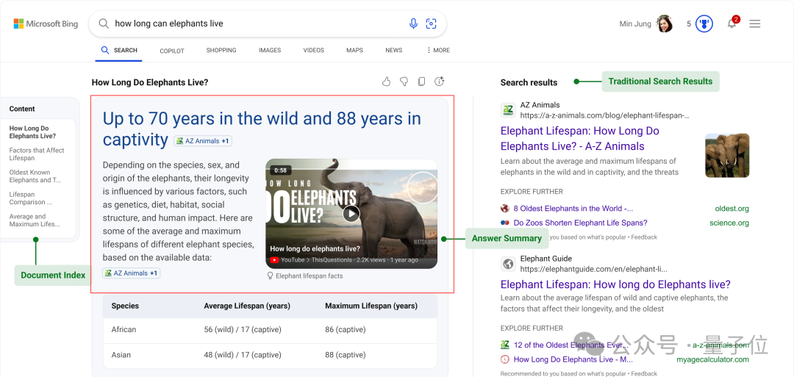Switch to the SHOPPING tab
Screen dimensions: 794x377
[221, 51]
